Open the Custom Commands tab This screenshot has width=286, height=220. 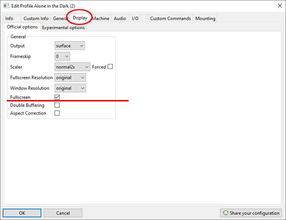(x=170, y=19)
